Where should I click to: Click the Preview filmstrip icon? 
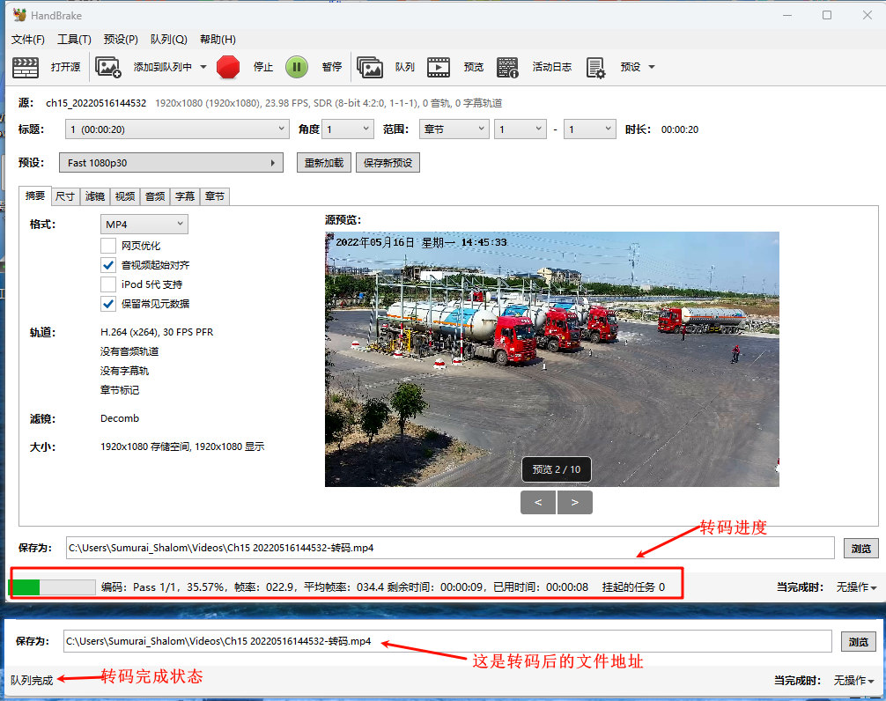tap(439, 67)
